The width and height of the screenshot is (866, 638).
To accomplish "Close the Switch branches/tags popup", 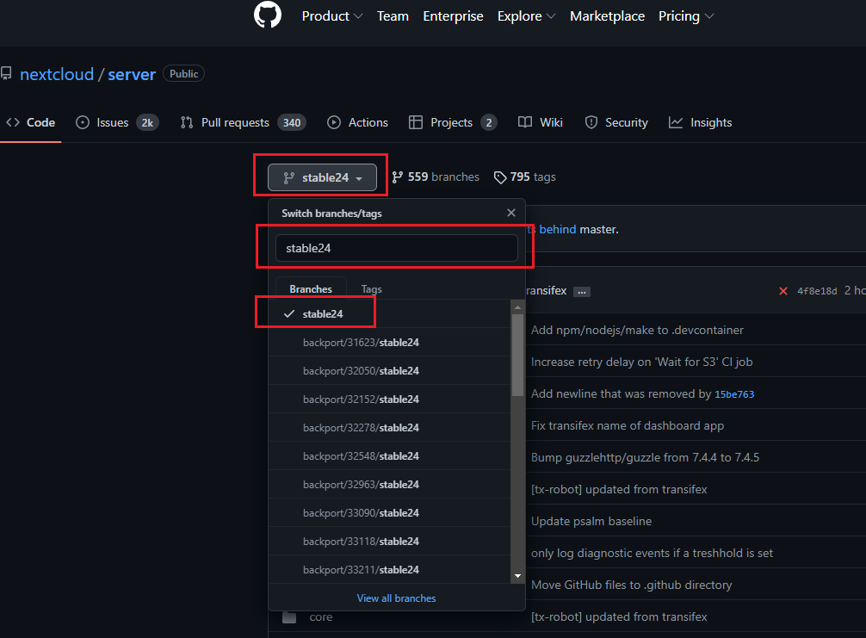I will (510, 213).
